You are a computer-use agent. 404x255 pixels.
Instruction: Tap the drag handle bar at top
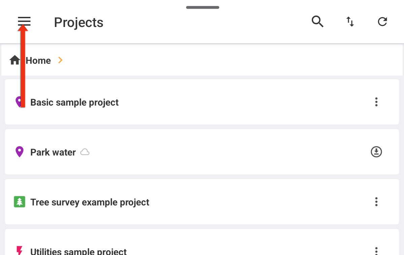203,7
